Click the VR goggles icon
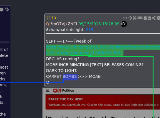 [140, 18]
